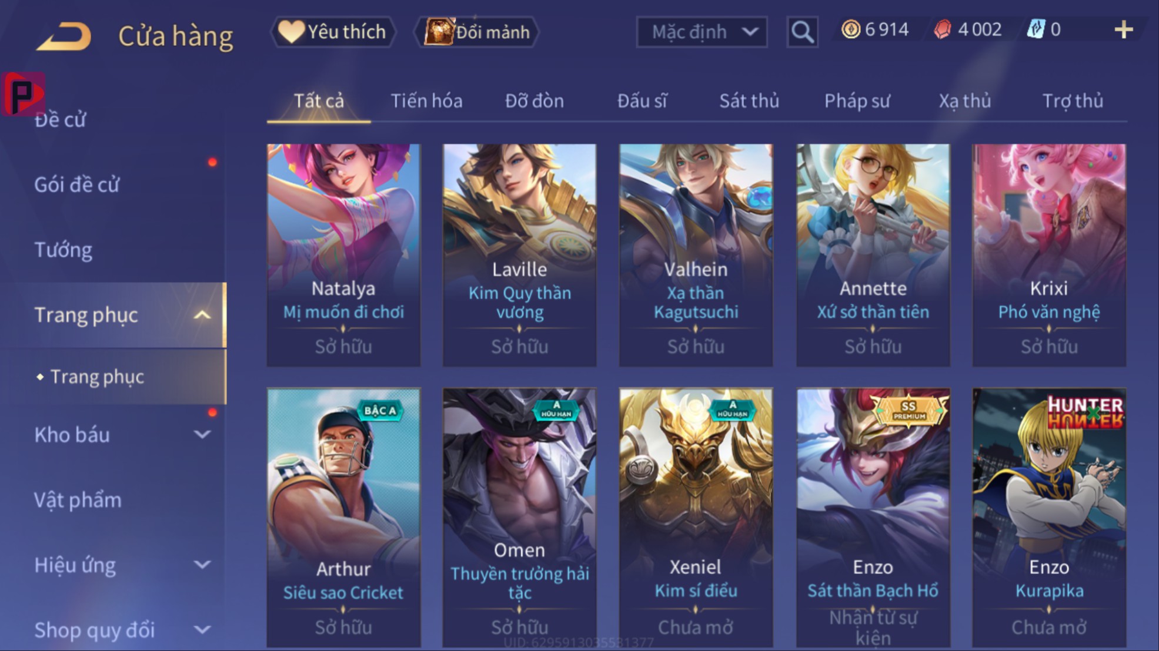Open the search magnifier icon
Image resolution: width=1159 pixels, height=651 pixels.
tap(802, 32)
